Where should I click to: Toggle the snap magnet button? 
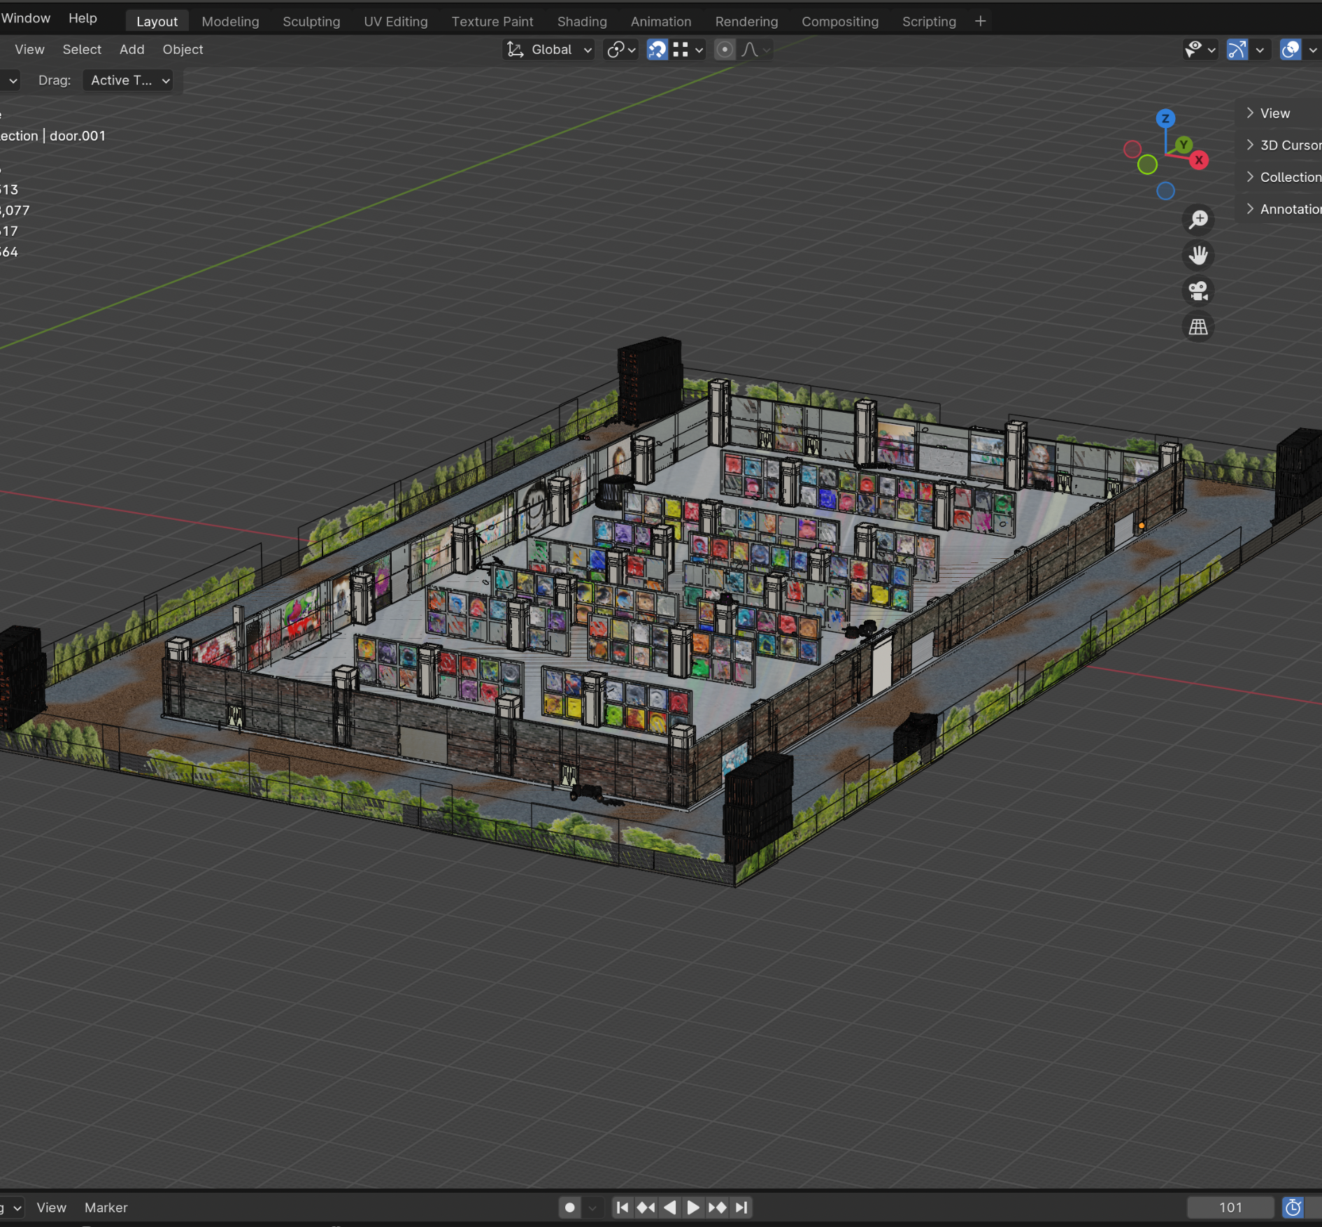pyautogui.click(x=657, y=50)
